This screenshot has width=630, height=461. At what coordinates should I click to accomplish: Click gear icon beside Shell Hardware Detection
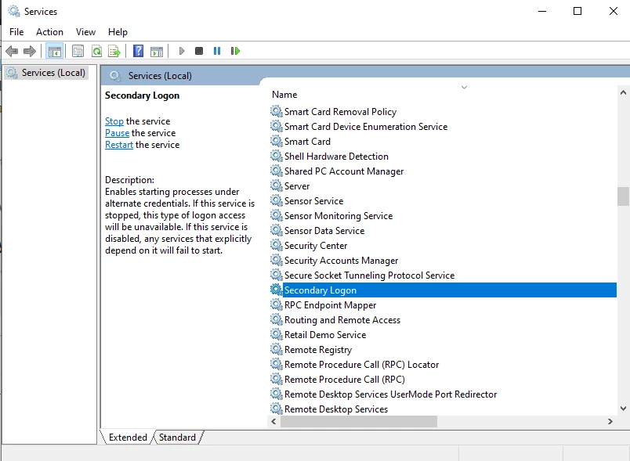(x=276, y=156)
